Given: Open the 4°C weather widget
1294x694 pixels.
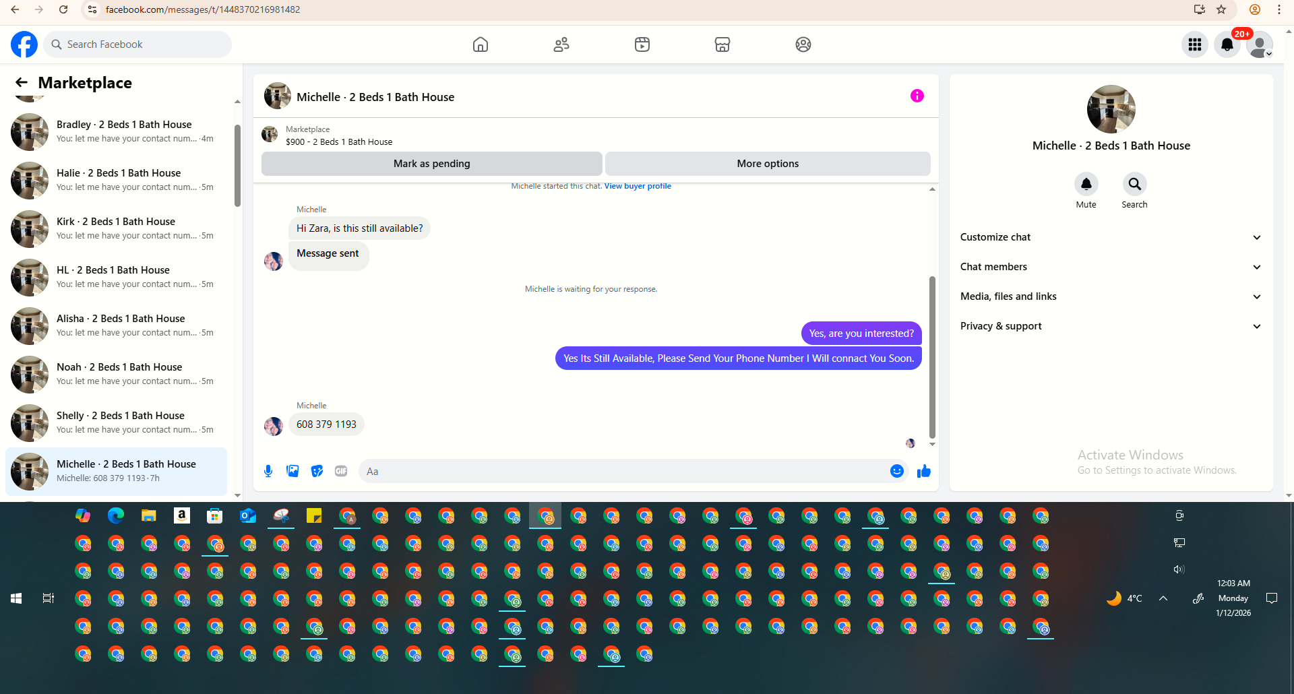Looking at the screenshot, I should point(1124,598).
